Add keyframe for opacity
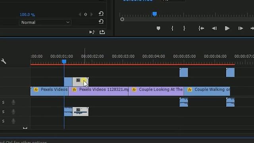The height and width of the screenshot is (143, 254). pos(86,14)
